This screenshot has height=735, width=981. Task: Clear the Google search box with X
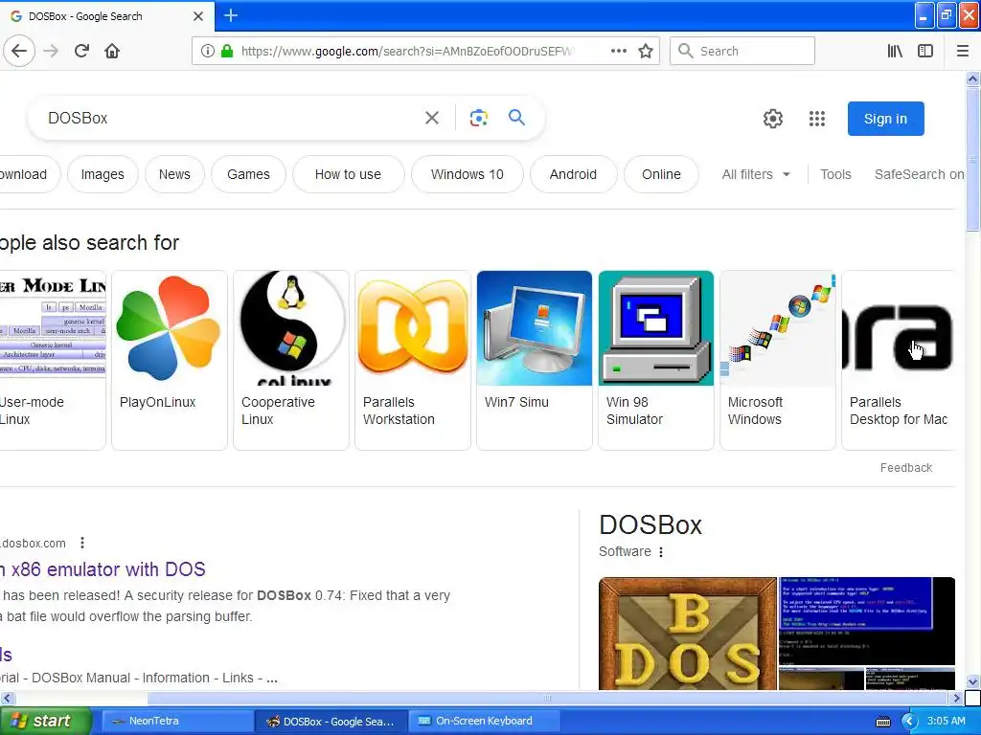432,118
